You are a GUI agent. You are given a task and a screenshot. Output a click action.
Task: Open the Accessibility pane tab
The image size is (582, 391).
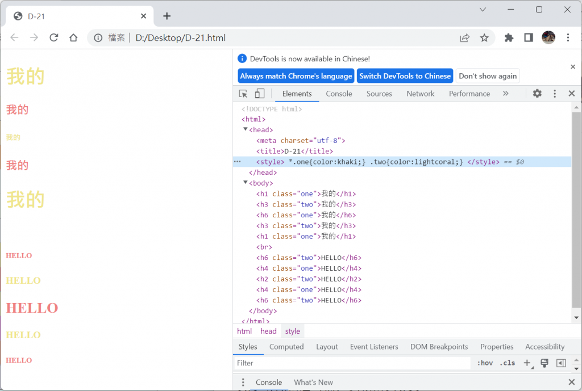(544, 347)
